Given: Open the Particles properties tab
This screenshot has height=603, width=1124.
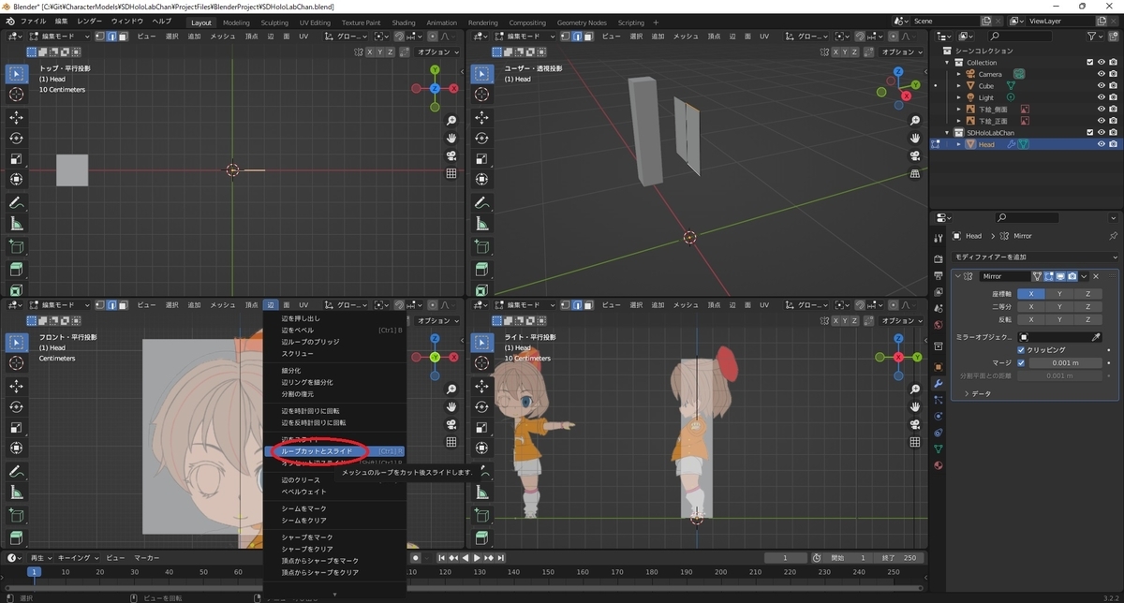Looking at the screenshot, I should 938,400.
